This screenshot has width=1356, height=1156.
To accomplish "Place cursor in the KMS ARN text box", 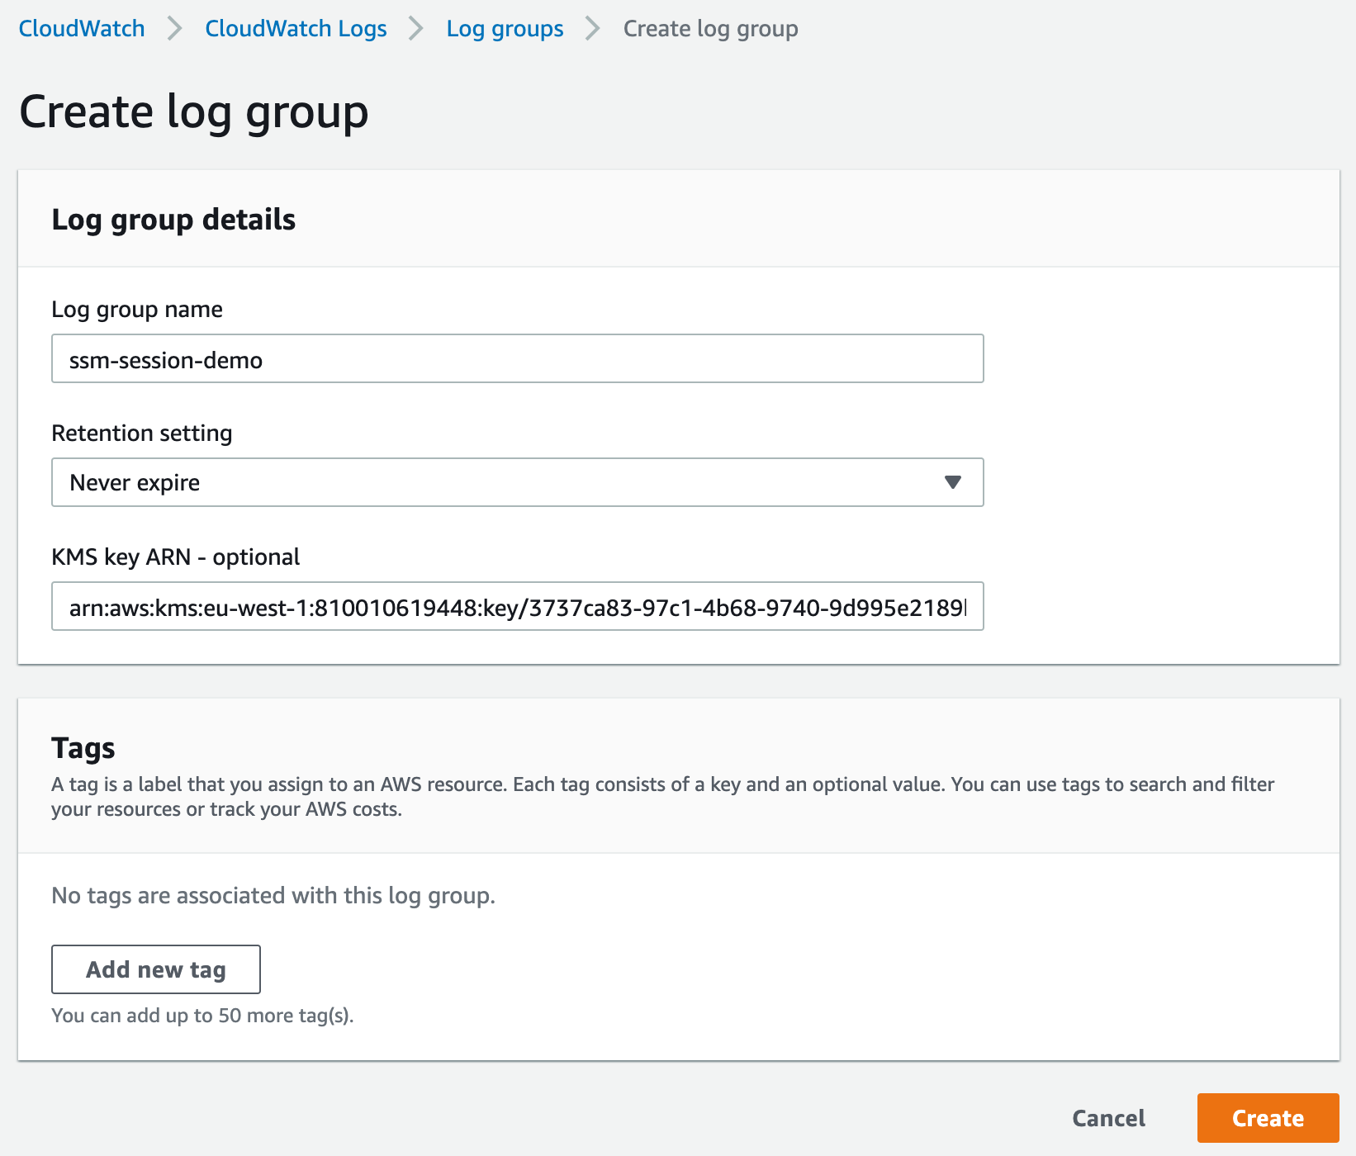I will tap(517, 607).
